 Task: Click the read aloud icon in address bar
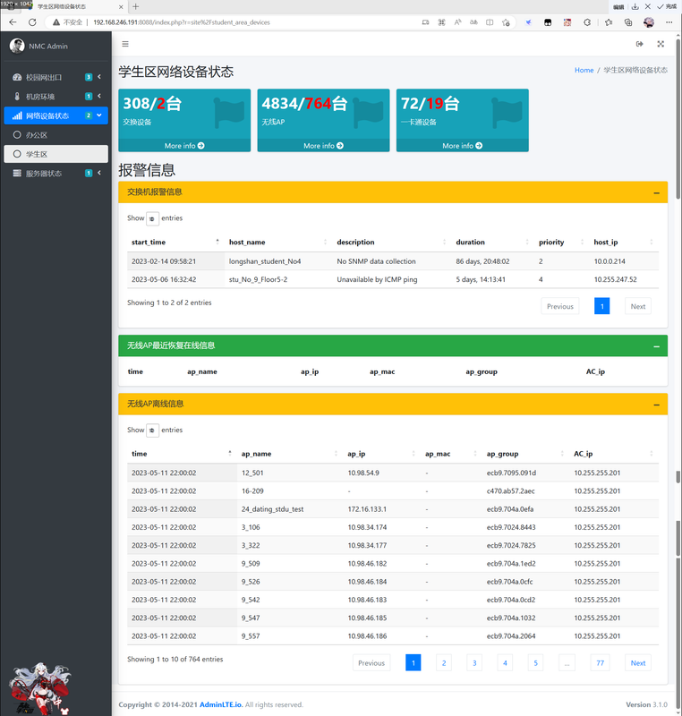tap(458, 21)
